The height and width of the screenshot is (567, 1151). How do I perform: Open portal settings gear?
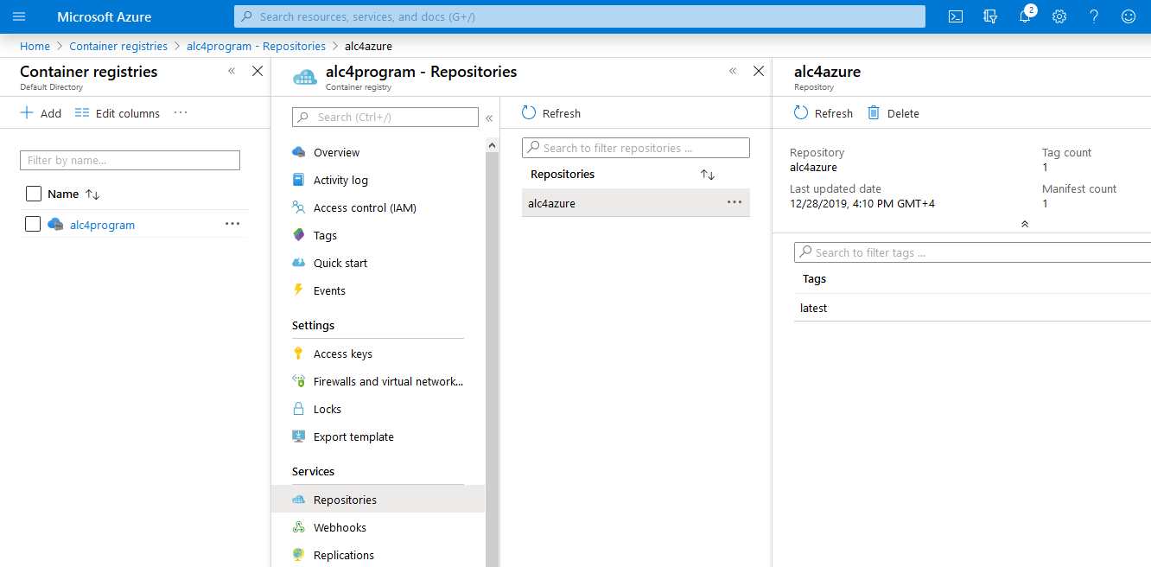pyautogui.click(x=1059, y=16)
